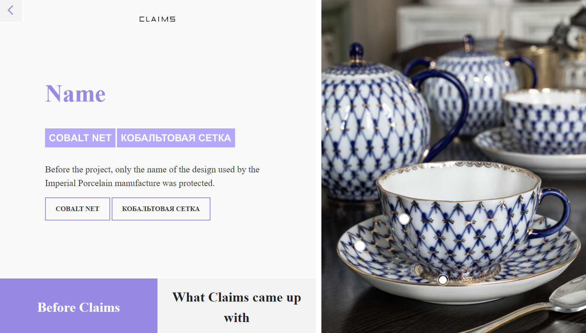Choose the outlined КОБАЛЬТОВАЯ СЕТКА button
The height and width of the screenshot is (333, 586).
pos(161,209)
